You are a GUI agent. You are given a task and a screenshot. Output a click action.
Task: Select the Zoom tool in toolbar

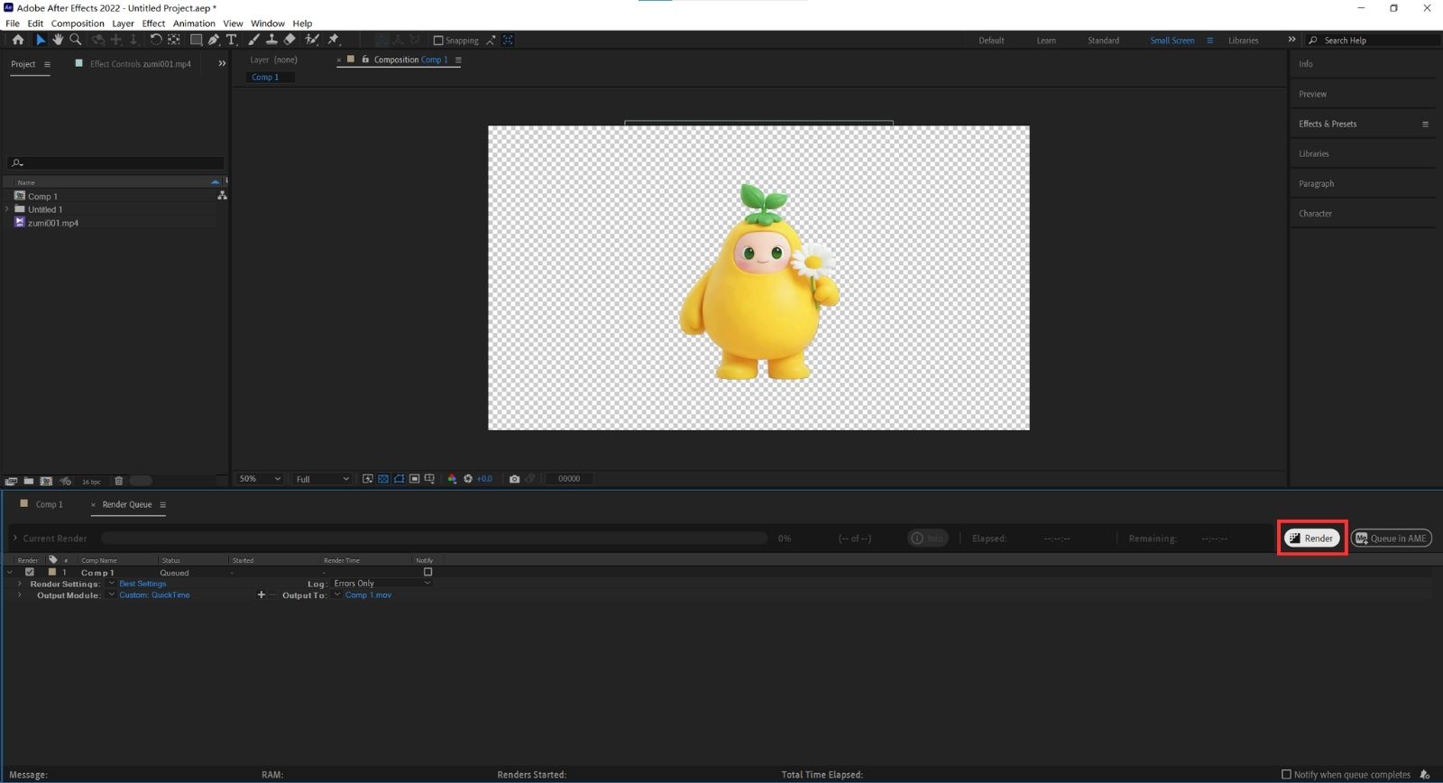[x=76, y=40]
